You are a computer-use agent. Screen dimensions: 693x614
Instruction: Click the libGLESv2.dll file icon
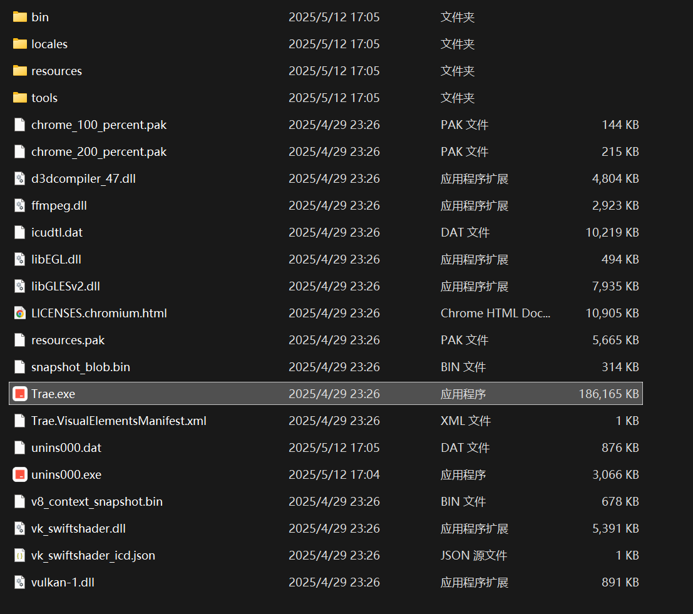[x=20, y=286]
